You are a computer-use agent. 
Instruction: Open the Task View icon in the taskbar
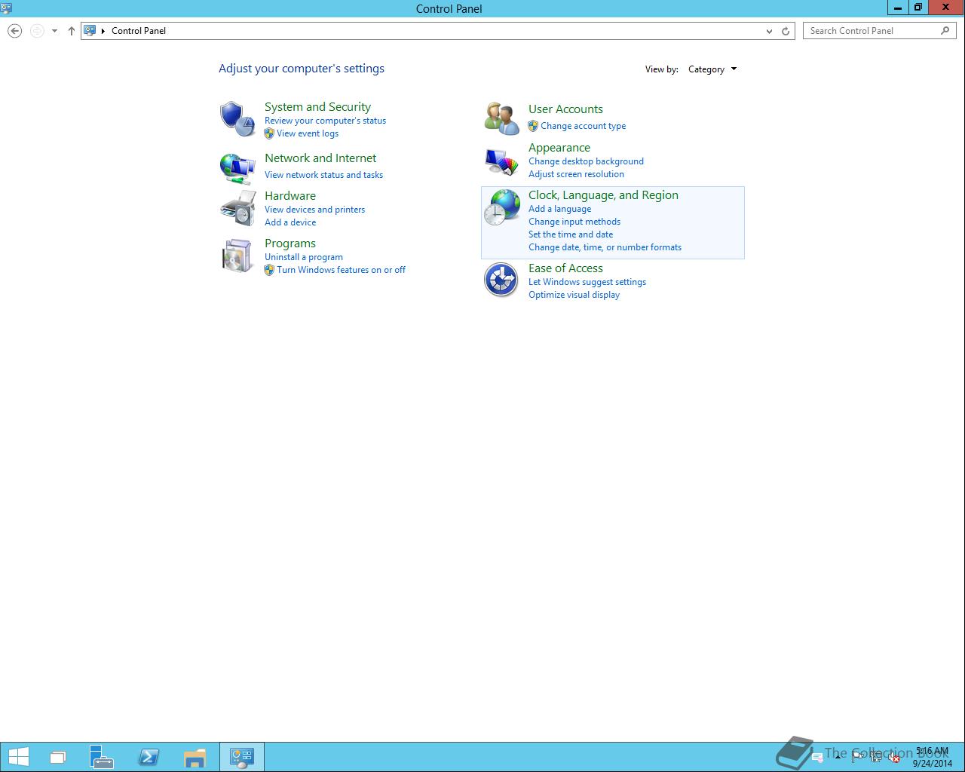(58, 758)
